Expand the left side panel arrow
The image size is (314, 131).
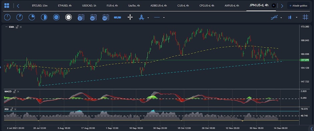tap(1, 67)
